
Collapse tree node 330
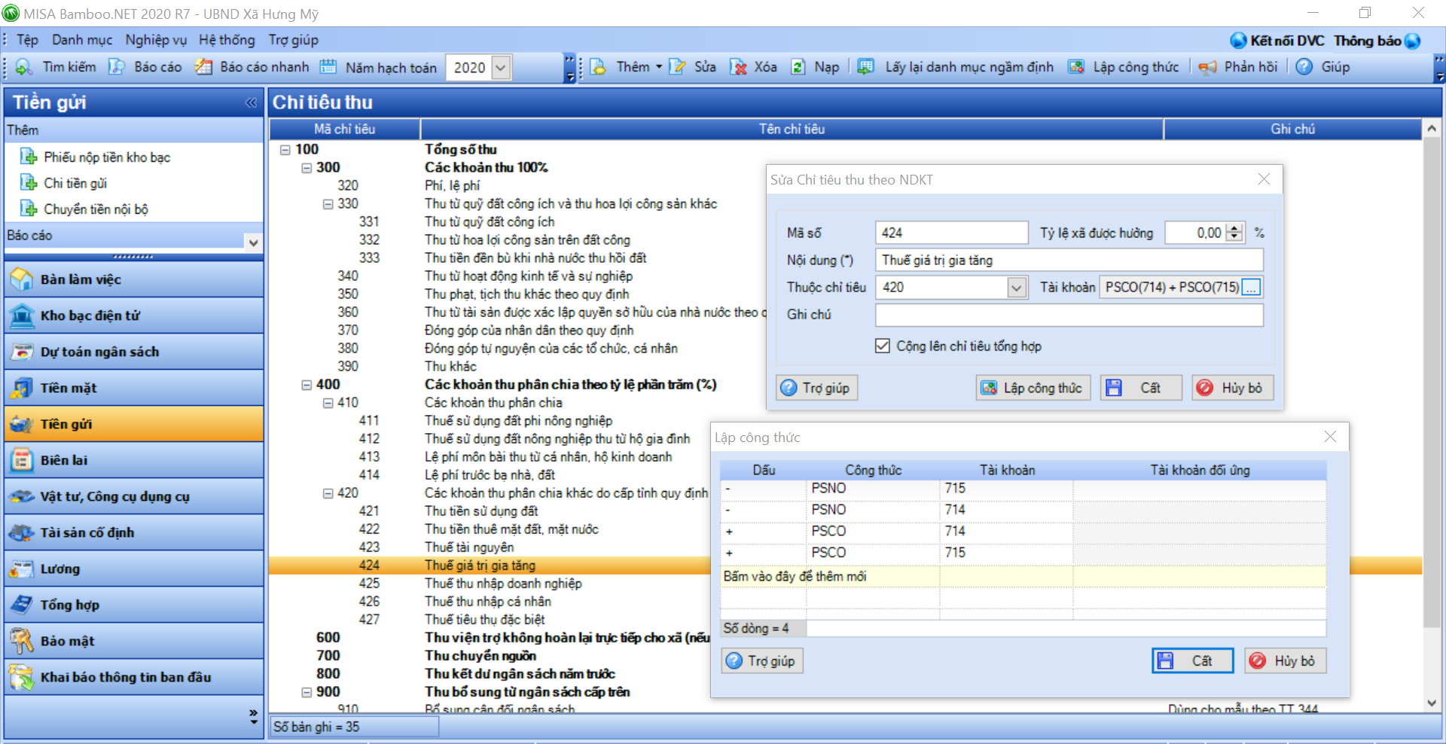[328, 204]
